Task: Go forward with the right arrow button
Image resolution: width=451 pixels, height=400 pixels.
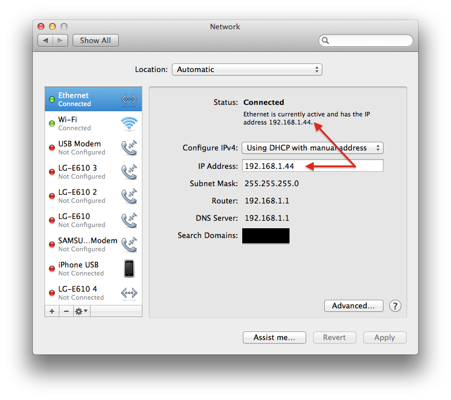Action: click(61, 40)
